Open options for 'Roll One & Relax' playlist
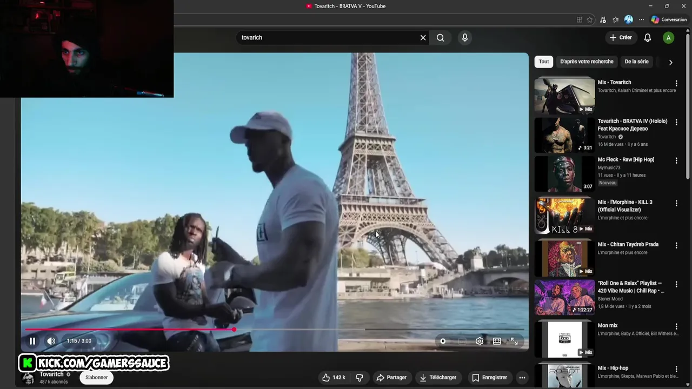The height and width of the screenshot is (389, 692). point(676,284)
